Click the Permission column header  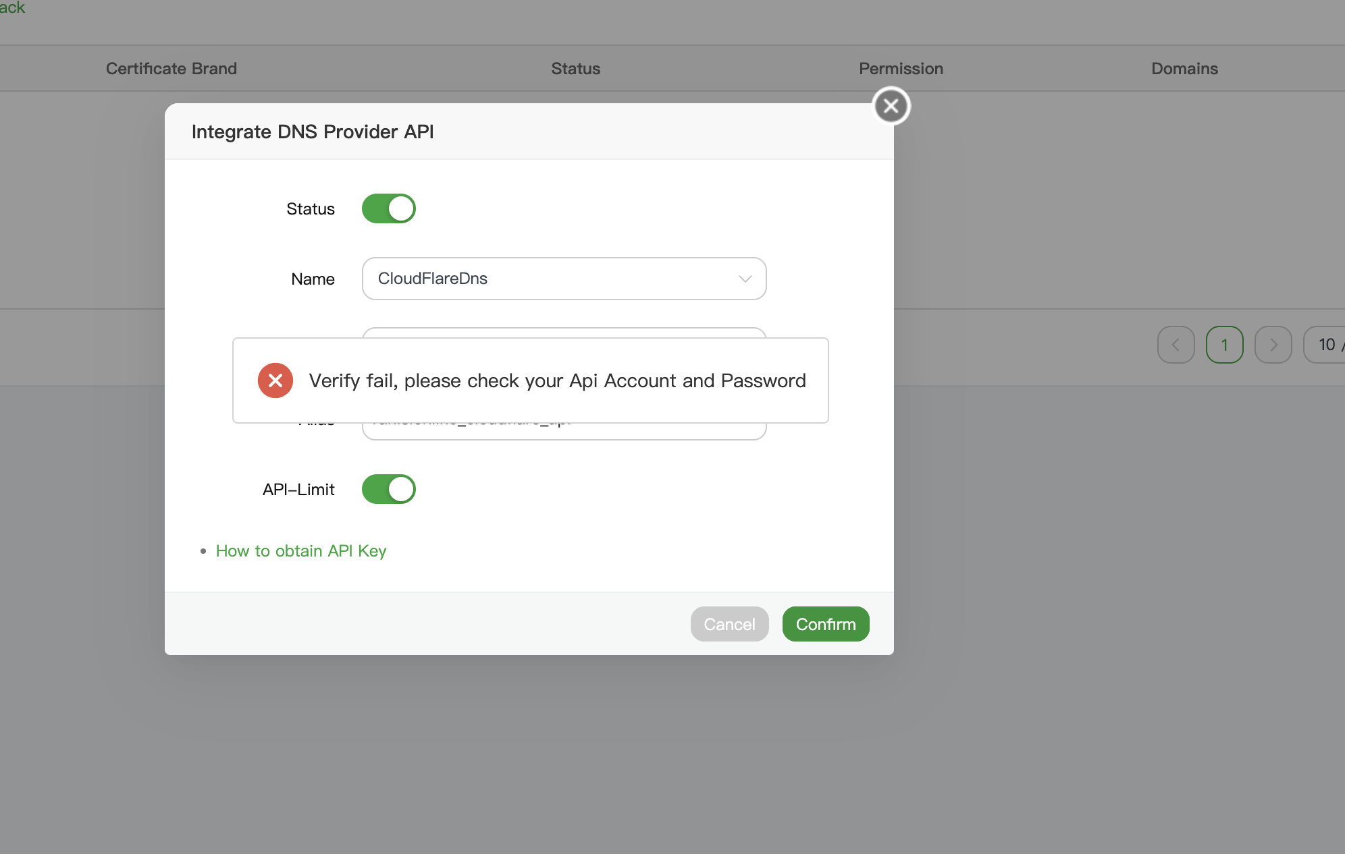click(x=901, y=69)
